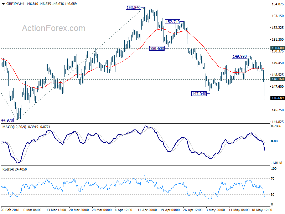Click the RSI 70 level label
Image resolution: width=285 pixels, height=214 pixels.
(273, 179)
